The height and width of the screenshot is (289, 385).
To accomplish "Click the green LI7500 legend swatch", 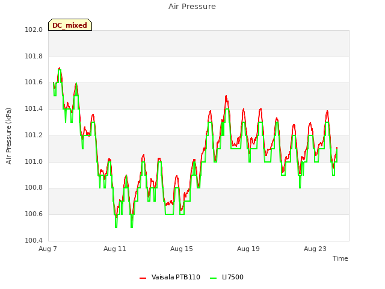I will 214,278.
